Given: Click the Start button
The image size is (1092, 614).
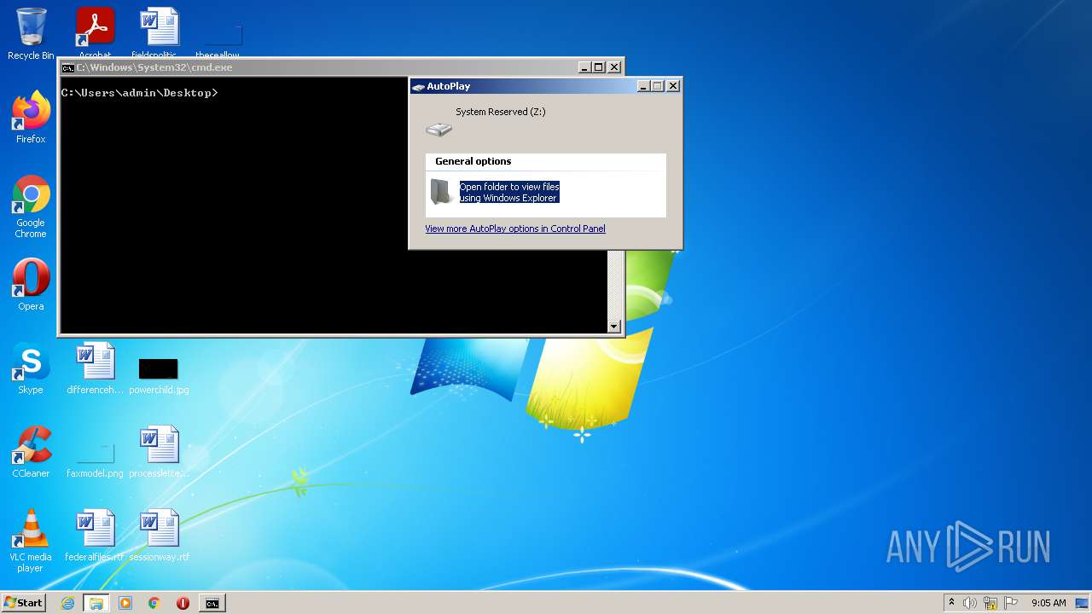Looking at the screenshot, I should click(x=23, y=603).
